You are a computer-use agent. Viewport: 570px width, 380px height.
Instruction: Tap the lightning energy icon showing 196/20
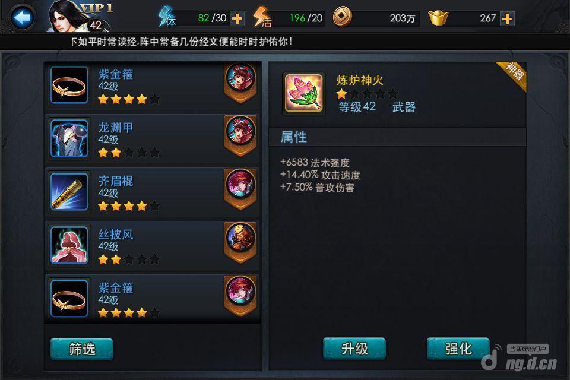262,17
